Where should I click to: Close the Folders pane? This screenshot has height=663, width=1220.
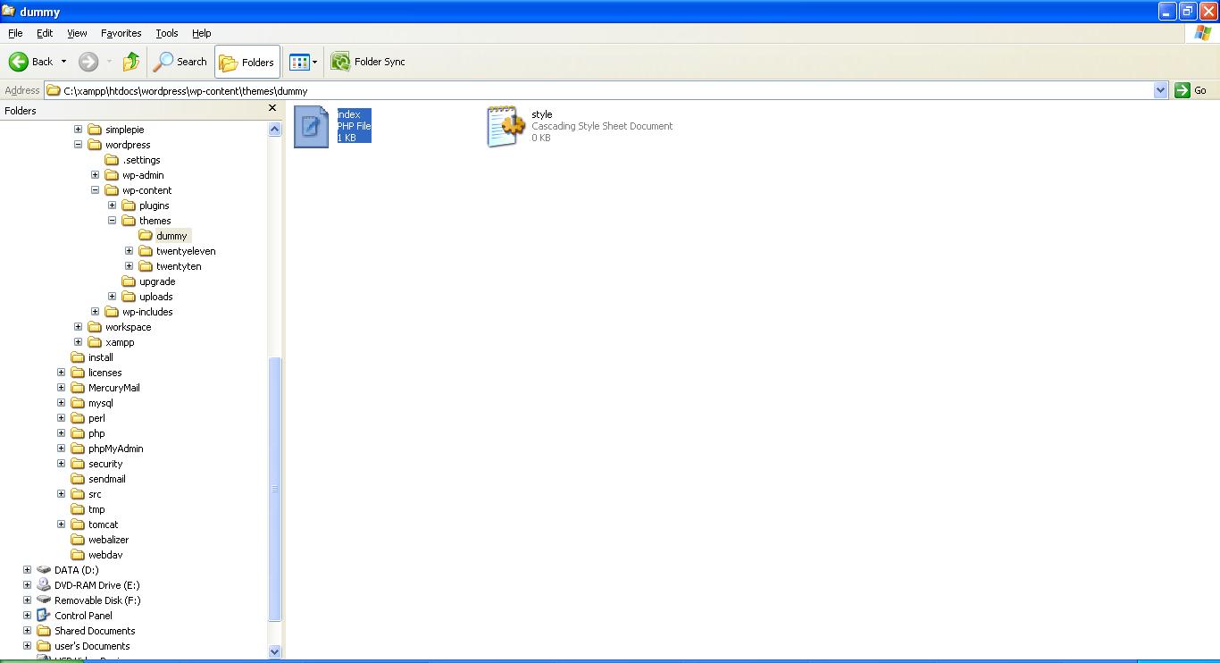point(272,108)
